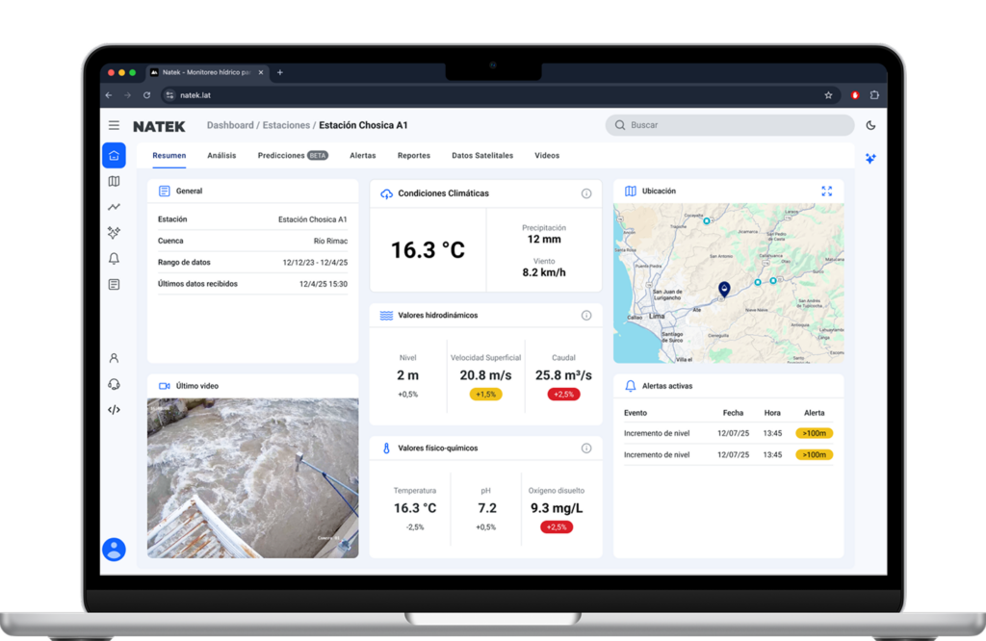Switch to the Análisis tab

click(221, 155)
